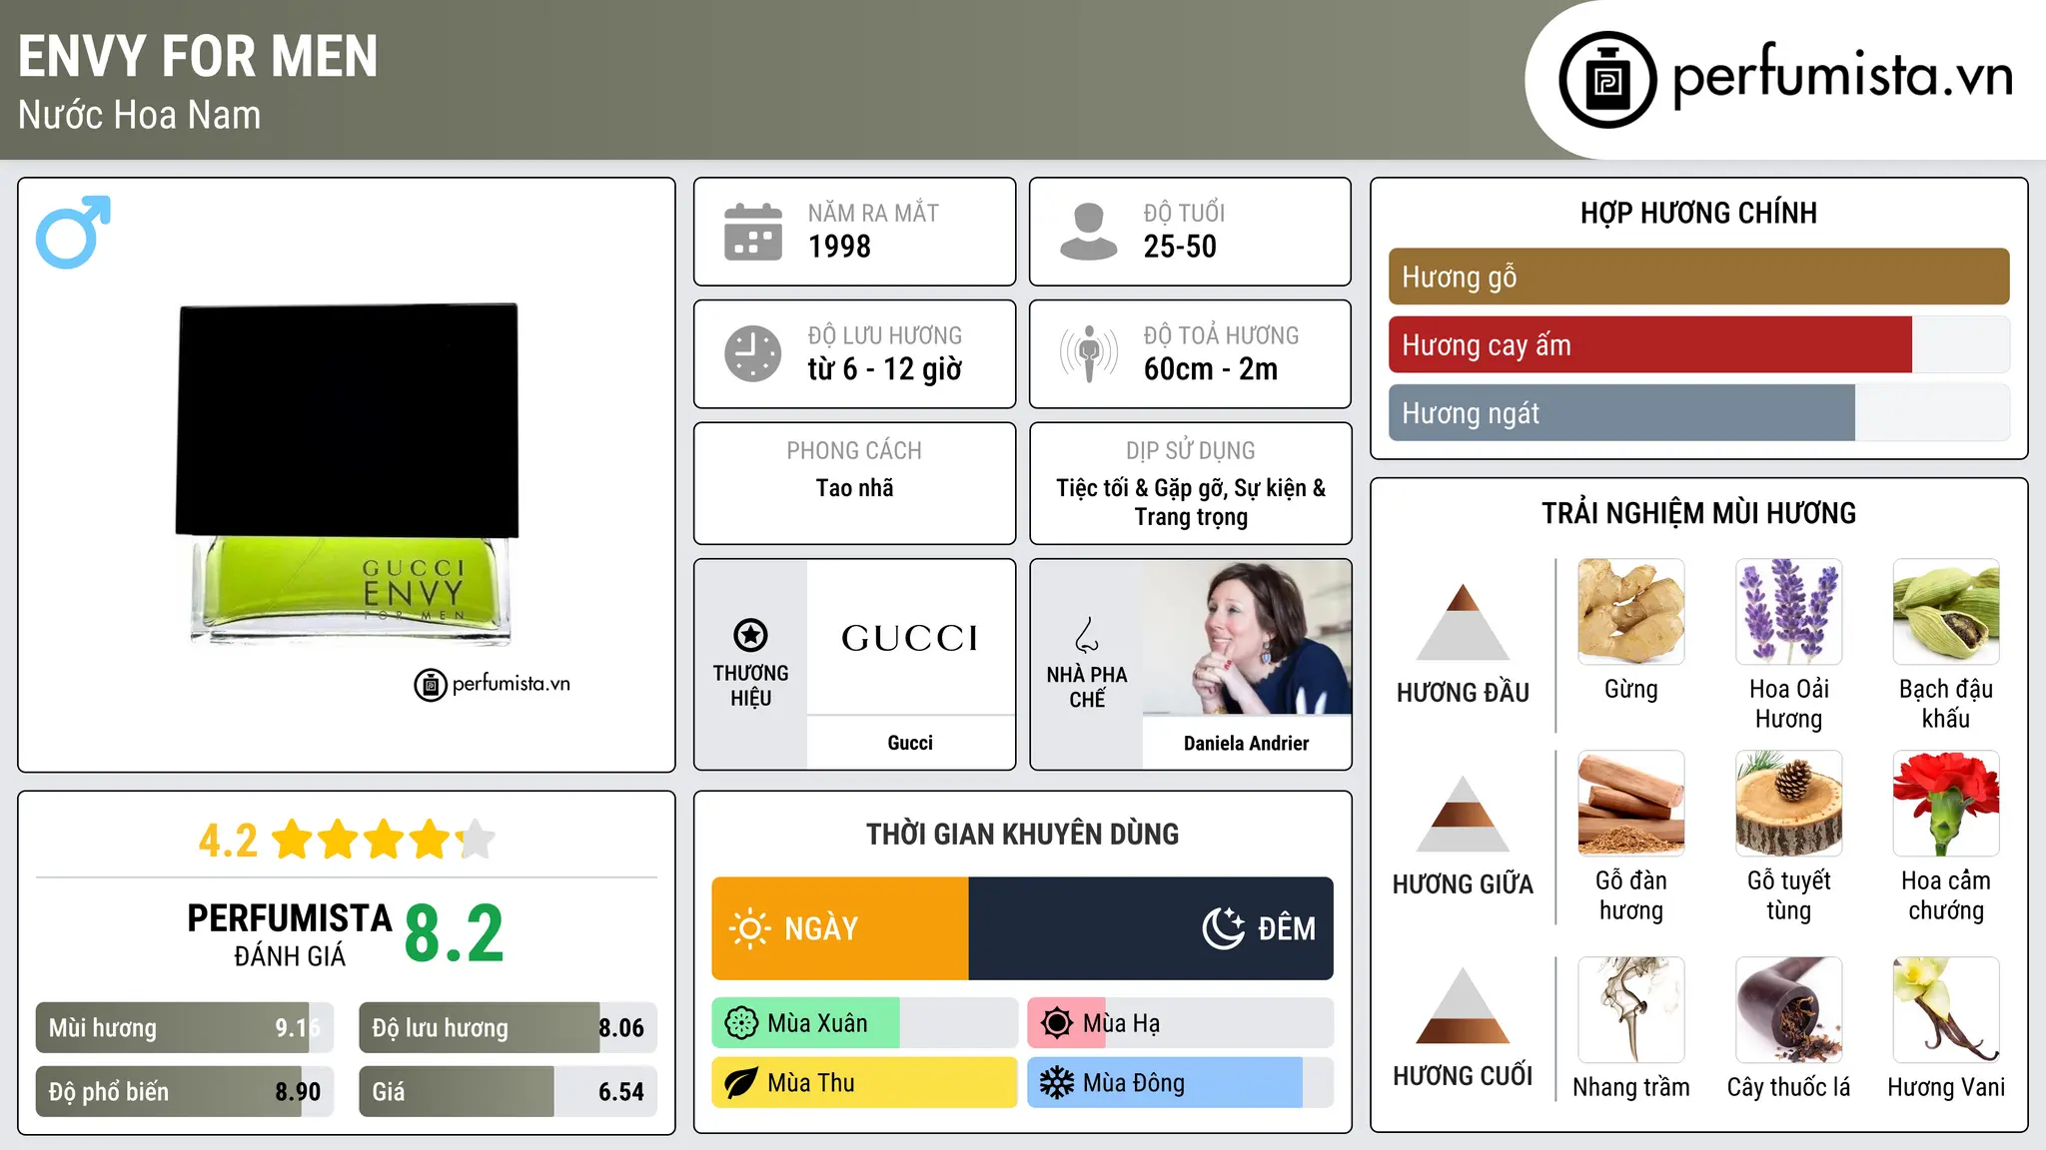Click the Hương gỗ accord bar
Image resolution: width=2046 pixels, height=1150 pixels.
(1698, 277)
